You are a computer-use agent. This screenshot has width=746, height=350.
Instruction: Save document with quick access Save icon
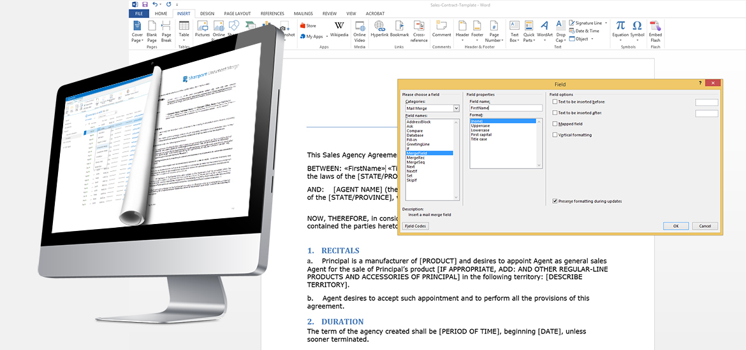(x=145, y=4)
